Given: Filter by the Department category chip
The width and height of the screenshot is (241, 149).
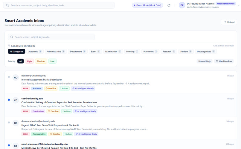Looking at the screenshot, I should pyautogui.click(x=78, y=51).
